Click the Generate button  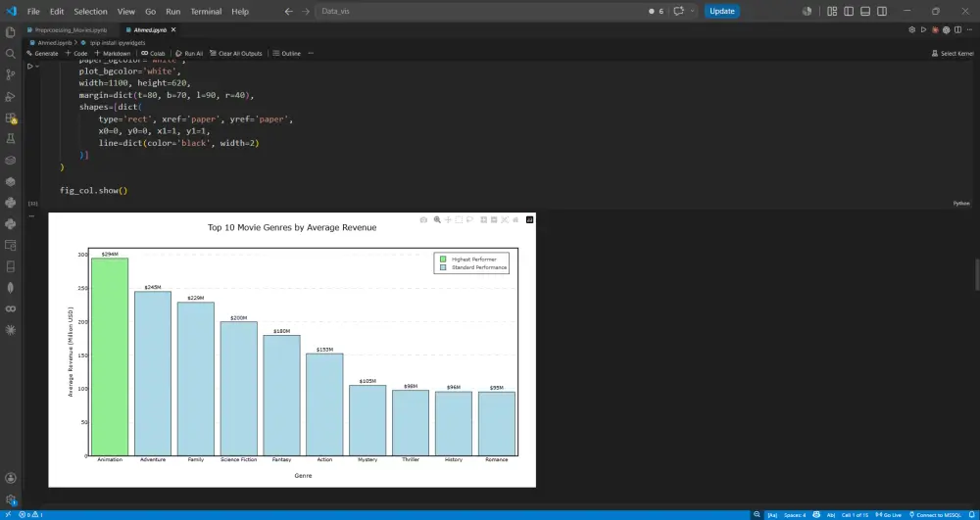coord(42,53)
